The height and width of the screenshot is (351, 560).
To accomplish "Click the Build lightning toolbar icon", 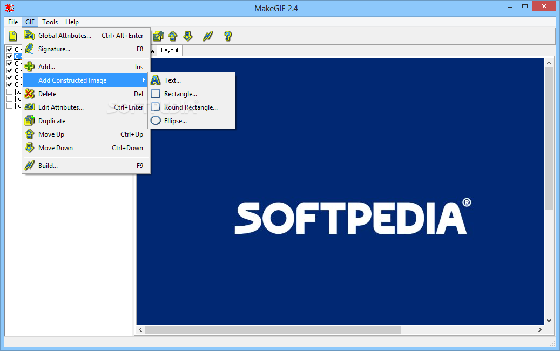I will coord(207,36).
